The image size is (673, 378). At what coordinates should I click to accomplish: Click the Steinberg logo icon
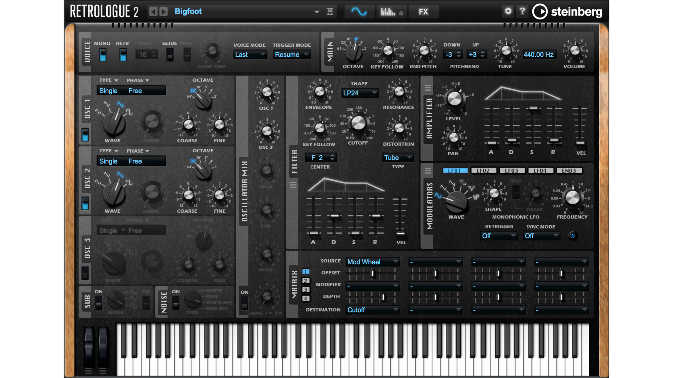(x=540, y=12)
